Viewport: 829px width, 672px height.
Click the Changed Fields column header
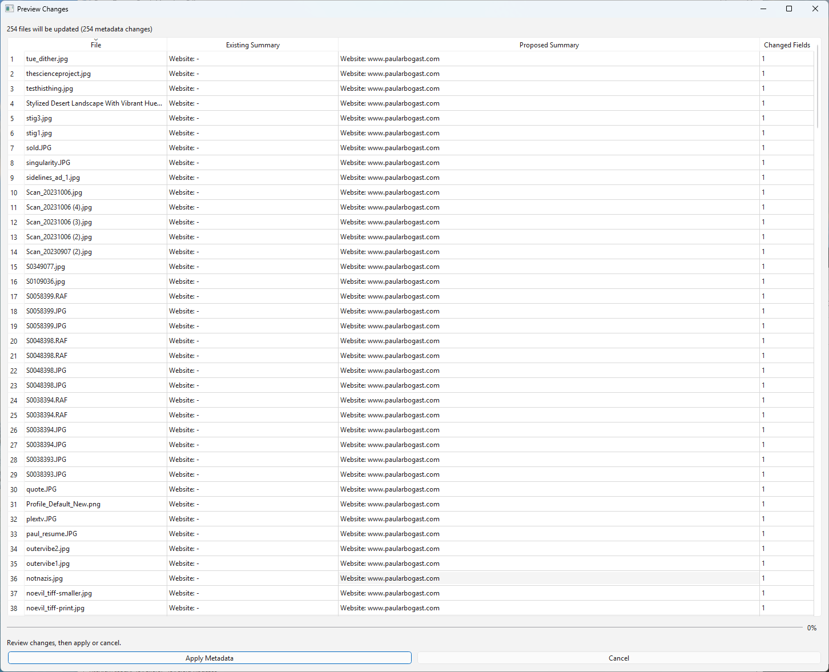(787, 45)
